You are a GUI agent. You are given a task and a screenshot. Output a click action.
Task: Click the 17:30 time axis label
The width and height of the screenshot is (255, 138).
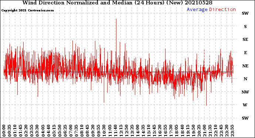coord(171,131)
